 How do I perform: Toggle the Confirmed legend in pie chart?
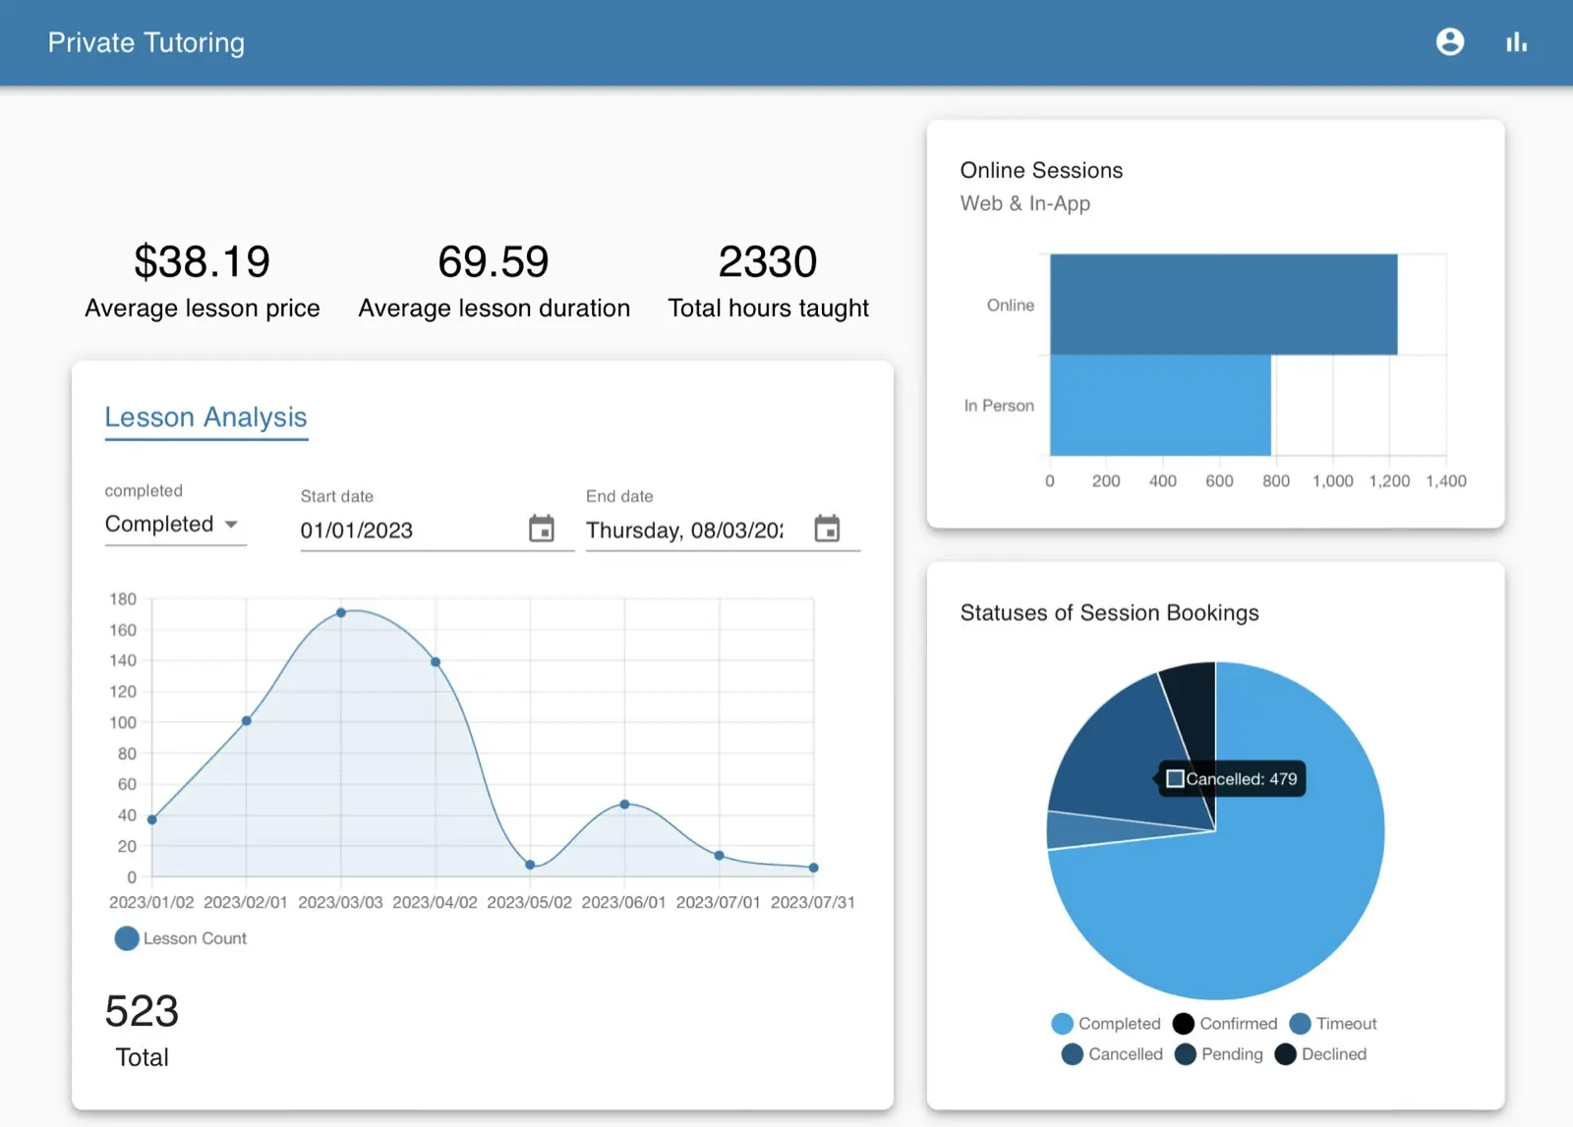click(1225, 1024)
